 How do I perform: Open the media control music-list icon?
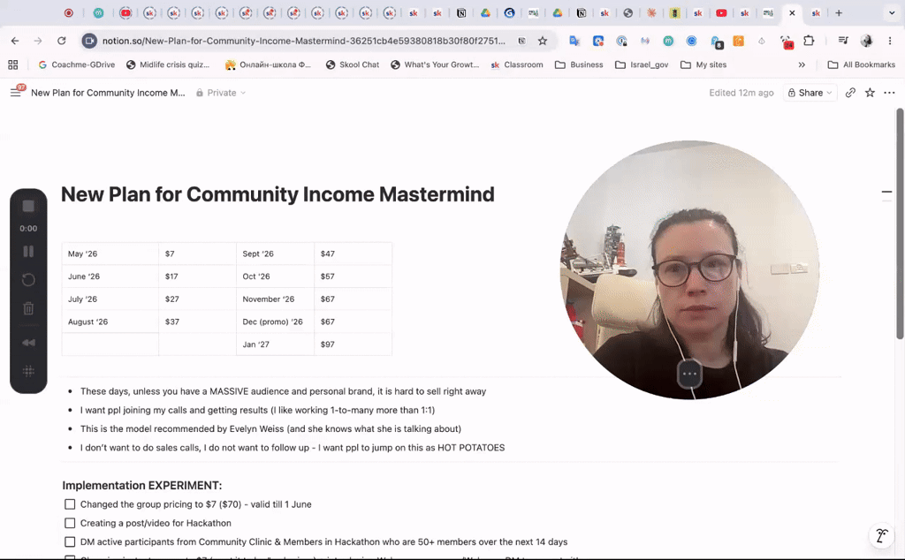[x=843, y=41]
